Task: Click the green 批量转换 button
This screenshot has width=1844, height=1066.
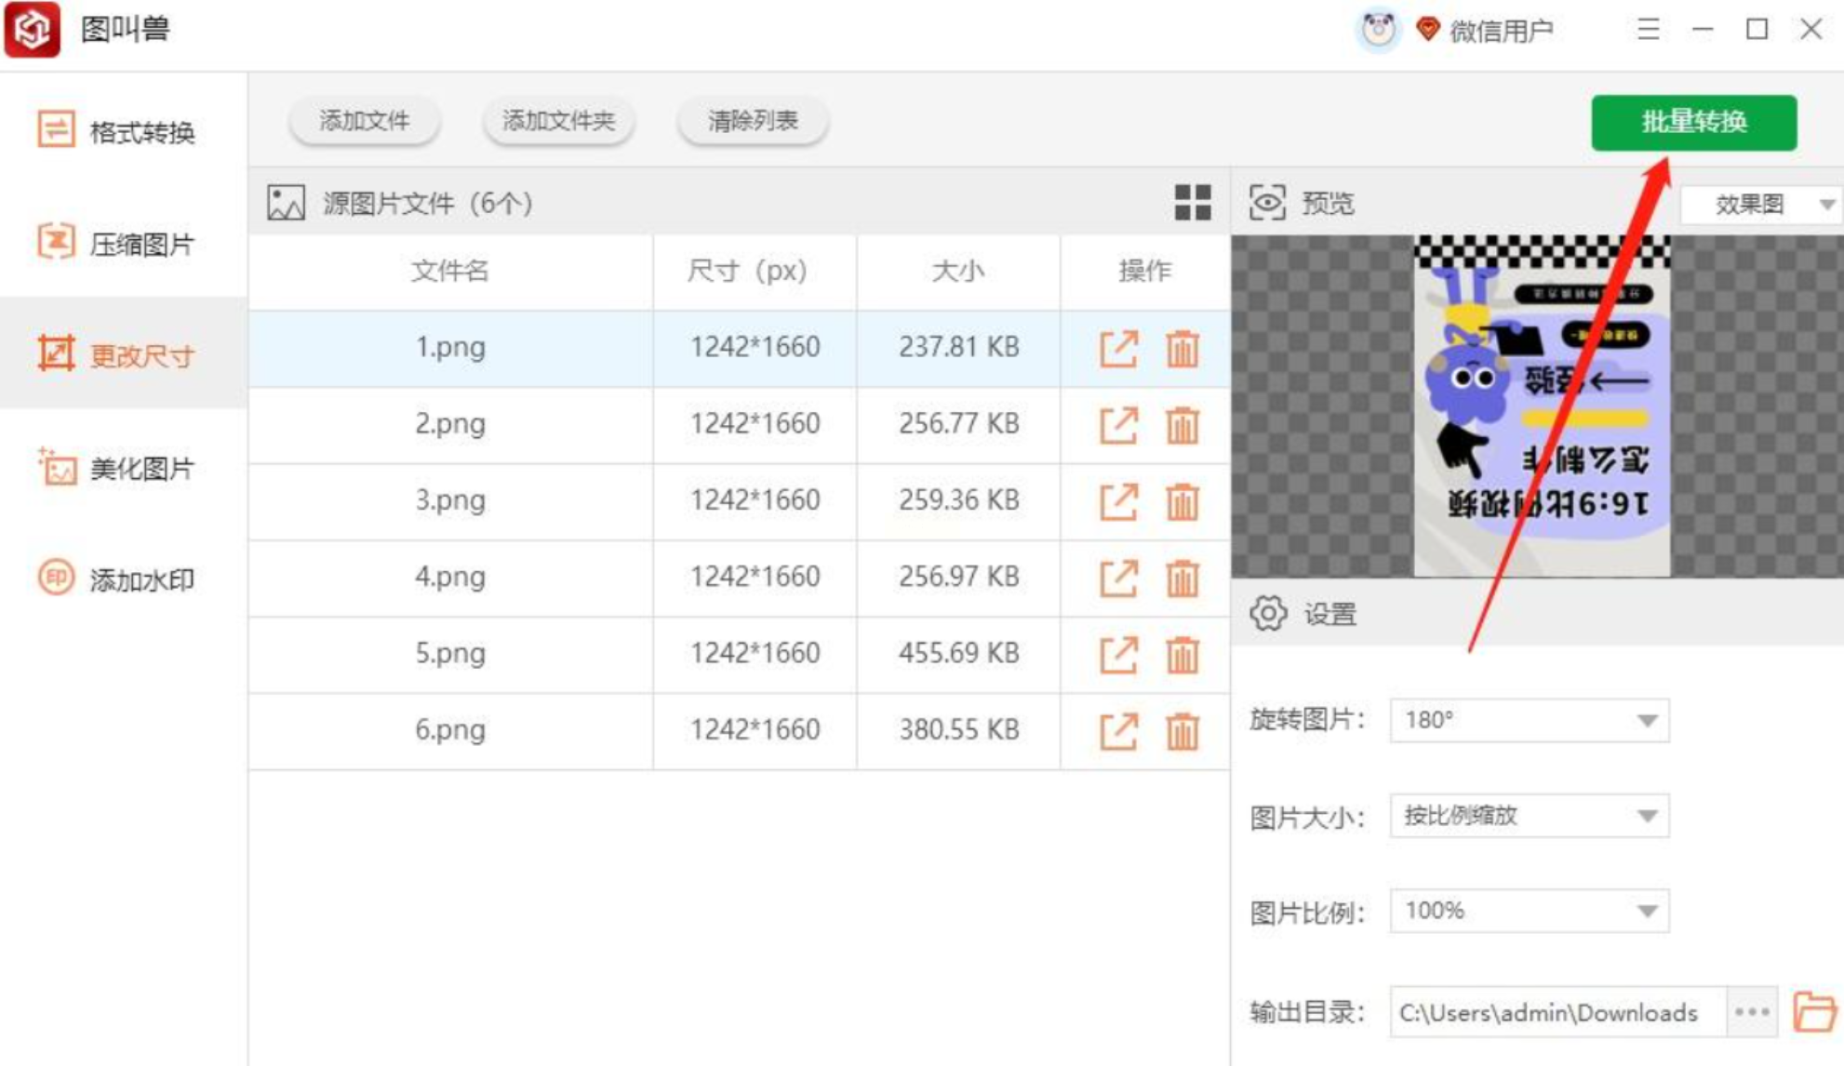Action: pyautogui.click(x=1693, y=122)
